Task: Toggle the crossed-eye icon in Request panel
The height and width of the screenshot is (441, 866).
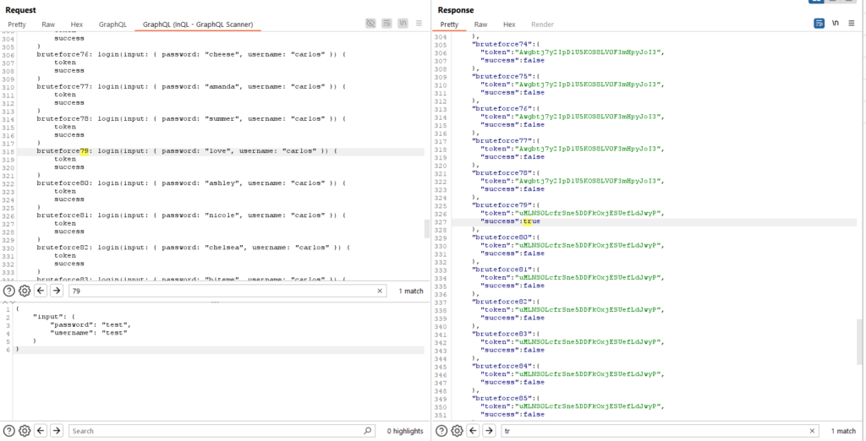Action: pos(370,24)
